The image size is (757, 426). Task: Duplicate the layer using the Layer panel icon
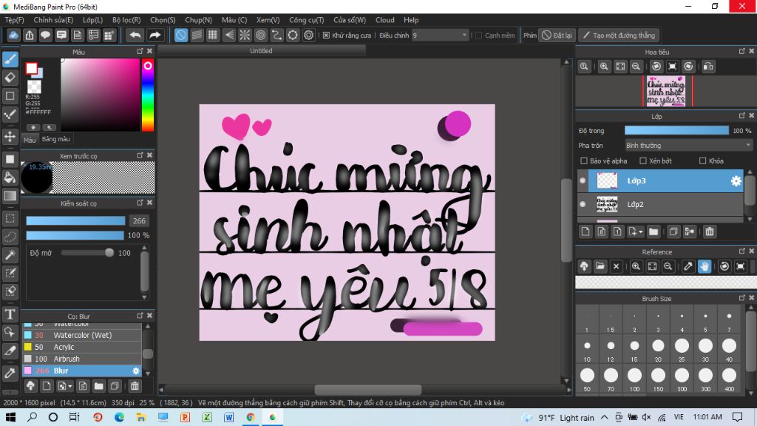pyautogui.click(x=673, y=231)
